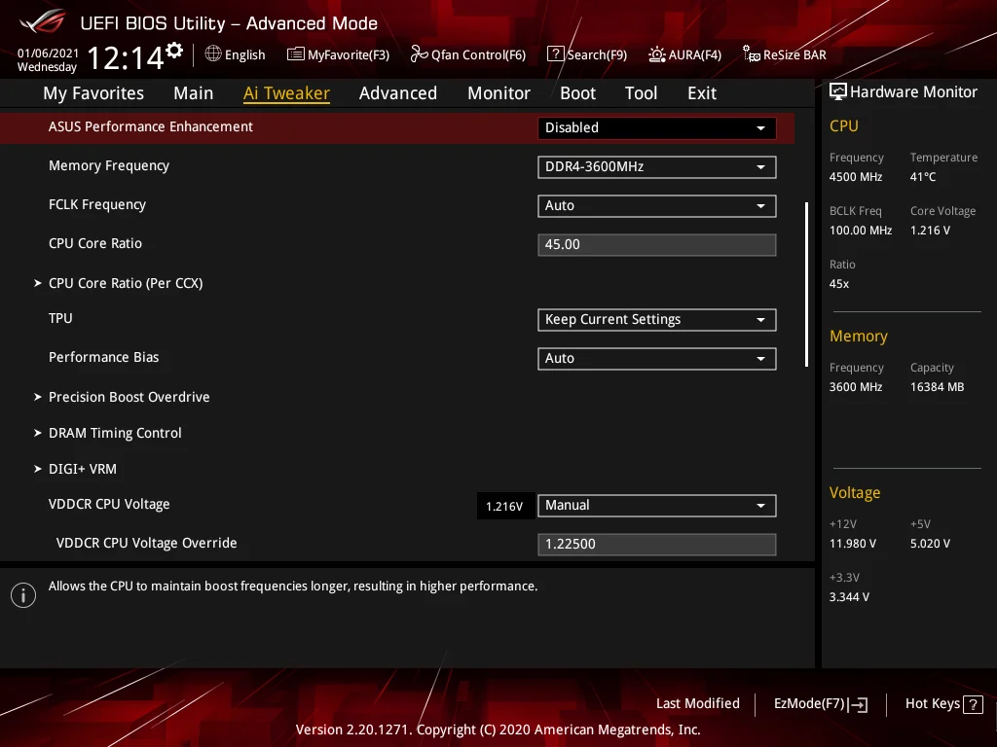
Task: Click the Hardware Monitor display icon
Action: 838,92
